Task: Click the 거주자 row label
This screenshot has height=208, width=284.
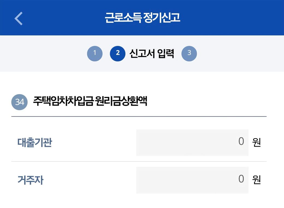Action: click(x=30, y=180)
